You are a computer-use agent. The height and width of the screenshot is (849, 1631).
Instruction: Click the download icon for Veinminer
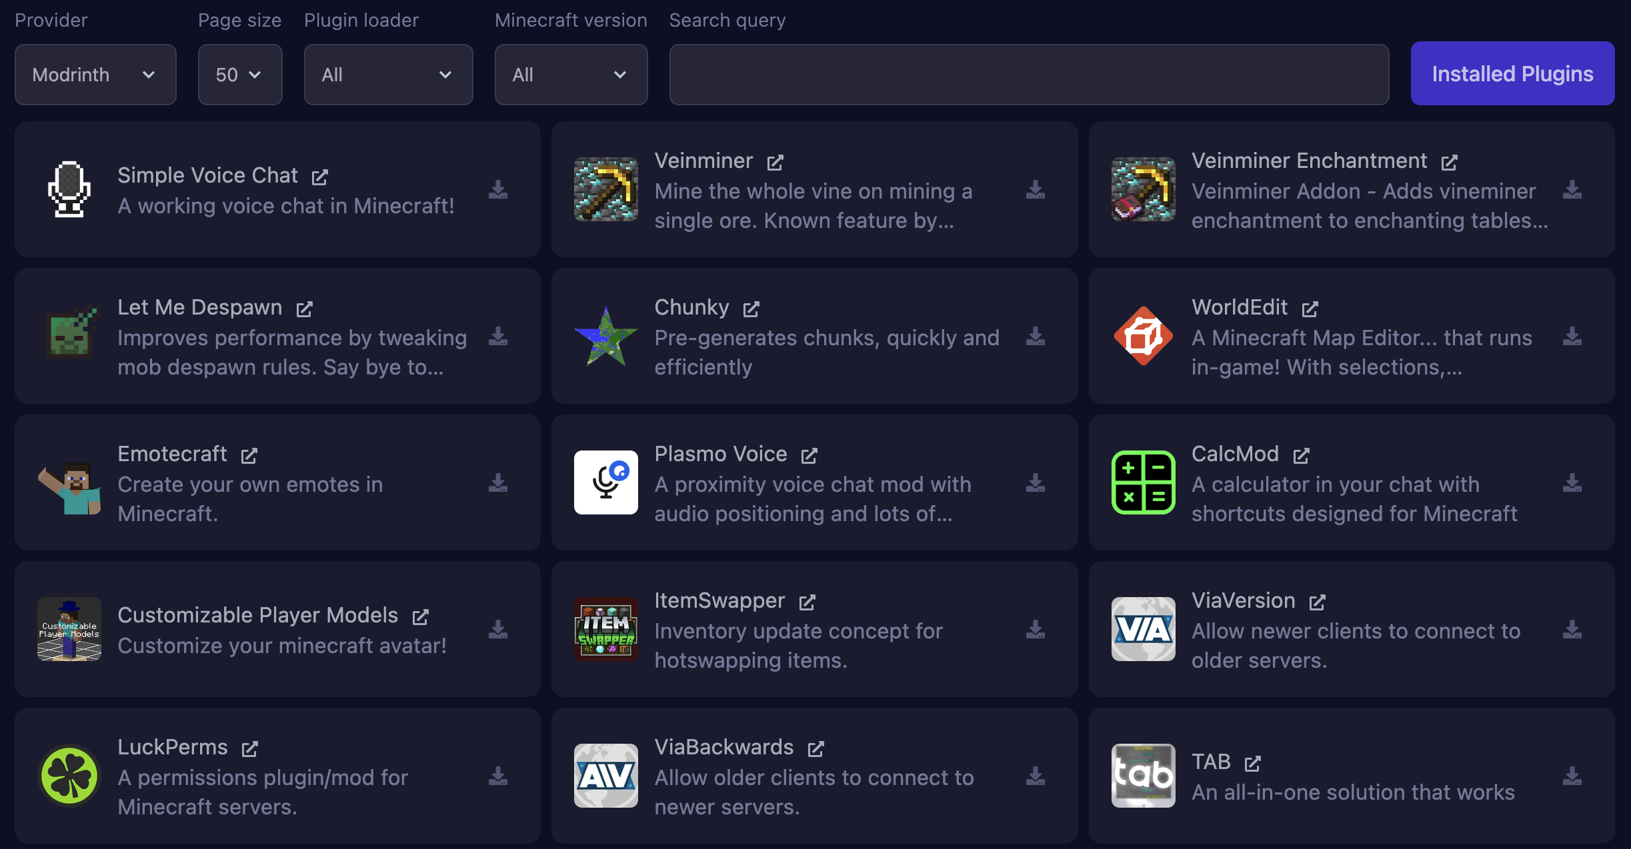(1035, 190)
